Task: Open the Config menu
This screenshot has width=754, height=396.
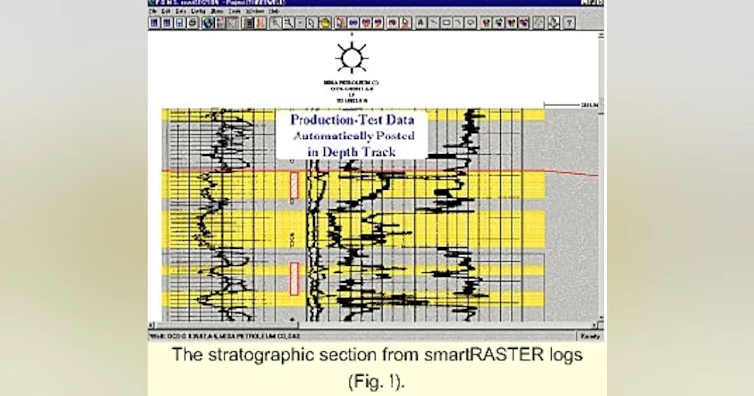Action: 198,11
